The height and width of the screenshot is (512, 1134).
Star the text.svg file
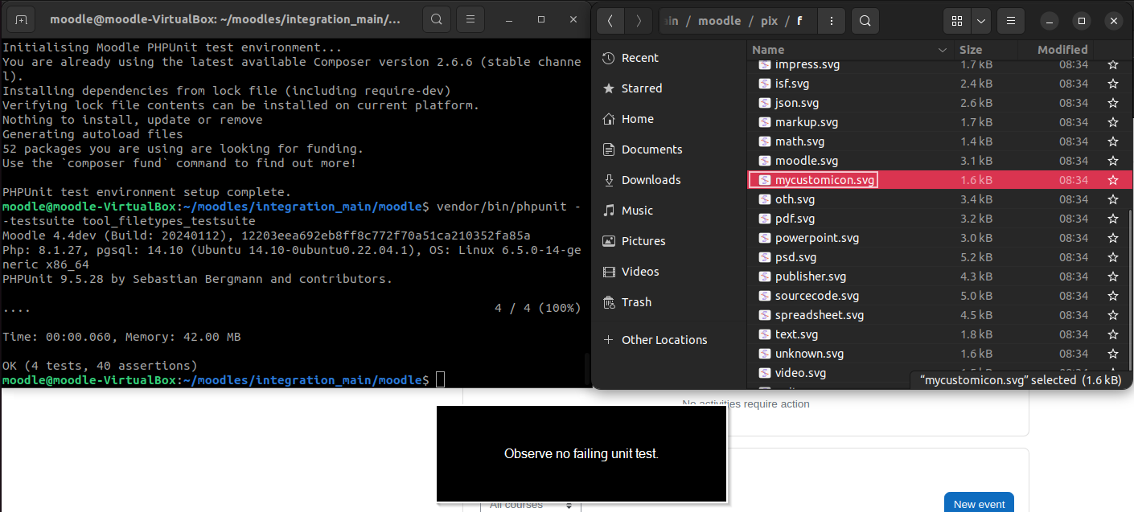click(x=1113, y=334)
